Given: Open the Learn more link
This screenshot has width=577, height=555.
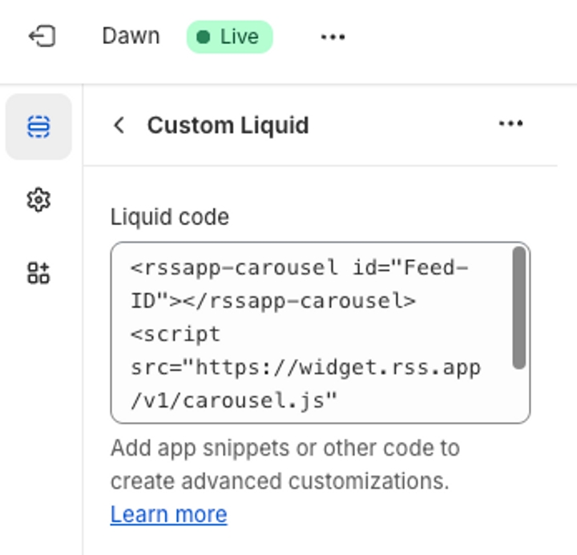Looking at the screenshot, I should pos(169,514).
